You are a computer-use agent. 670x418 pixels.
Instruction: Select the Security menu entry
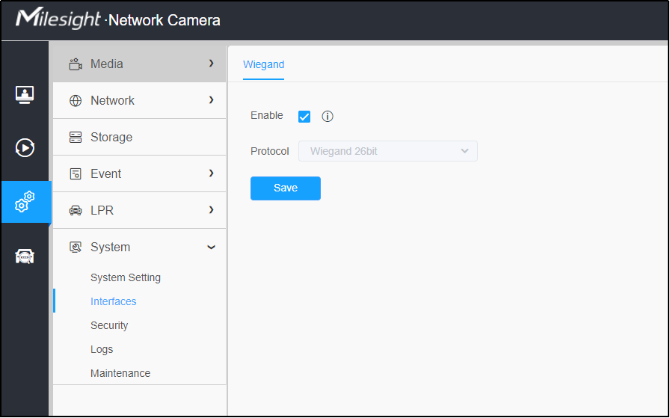coord(109,325)
